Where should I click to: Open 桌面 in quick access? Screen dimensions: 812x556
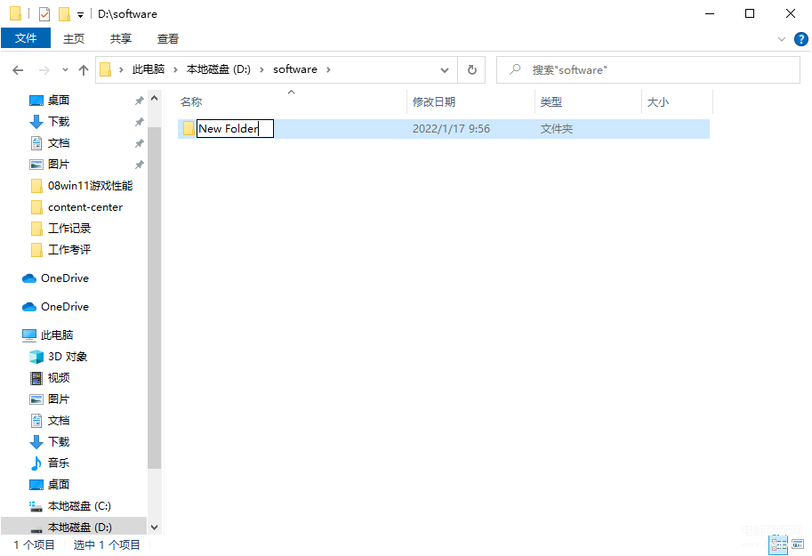[x=59, y=100]
